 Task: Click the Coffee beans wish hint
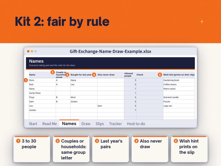pyautogui.click(x=179, y=84)
